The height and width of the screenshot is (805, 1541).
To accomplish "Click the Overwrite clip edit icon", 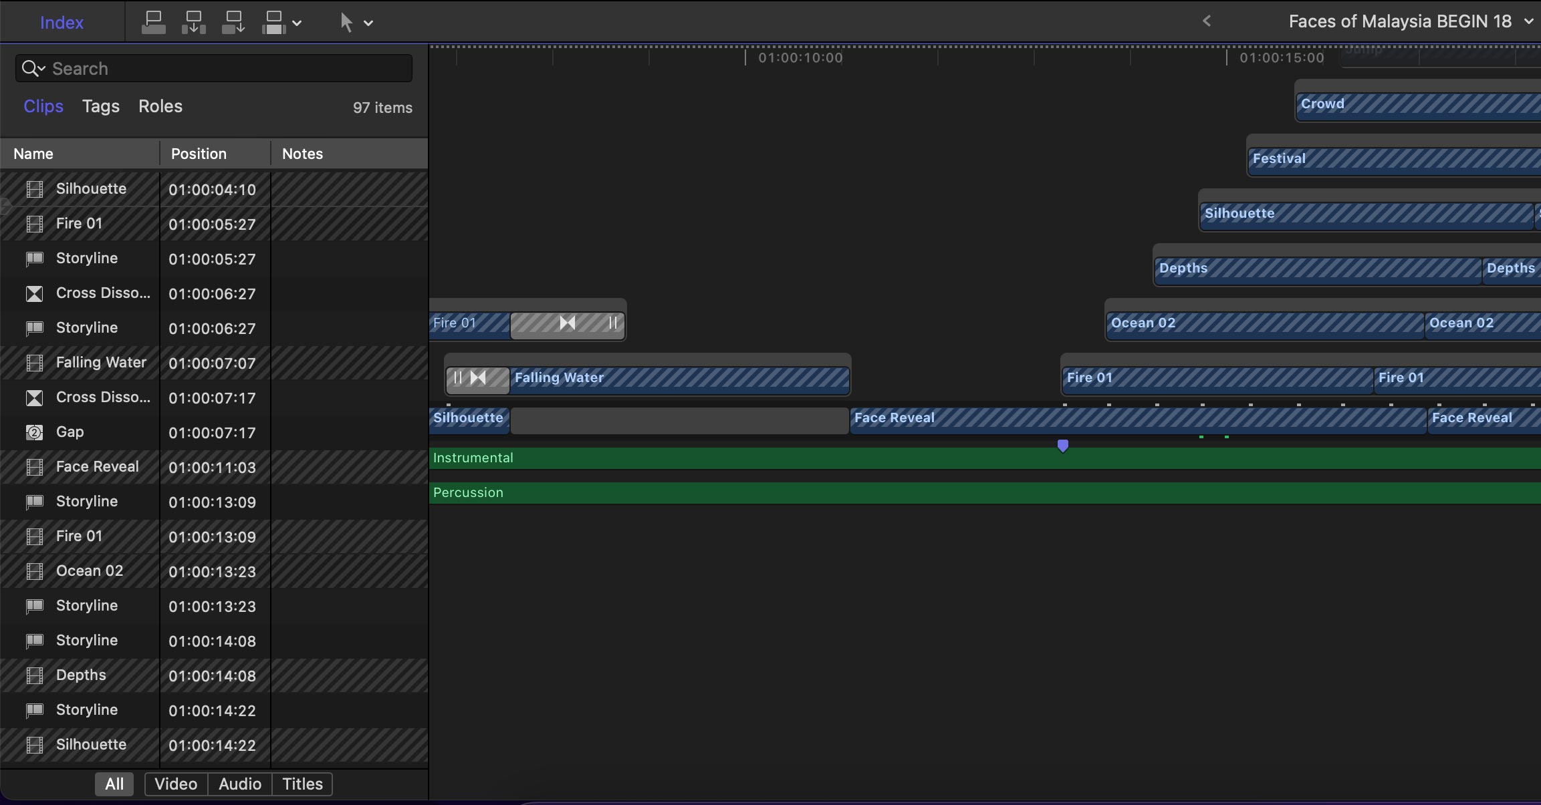I will click(274, 23).
